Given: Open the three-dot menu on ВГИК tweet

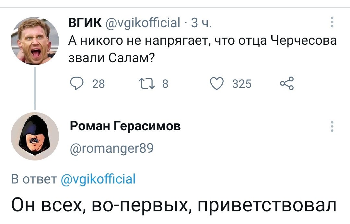Looking at the screenshot, I should tap(332, 23).
